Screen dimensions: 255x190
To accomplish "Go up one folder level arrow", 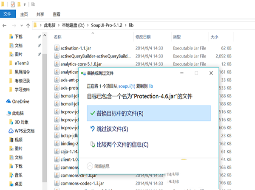I will click(x=28, y=25).
